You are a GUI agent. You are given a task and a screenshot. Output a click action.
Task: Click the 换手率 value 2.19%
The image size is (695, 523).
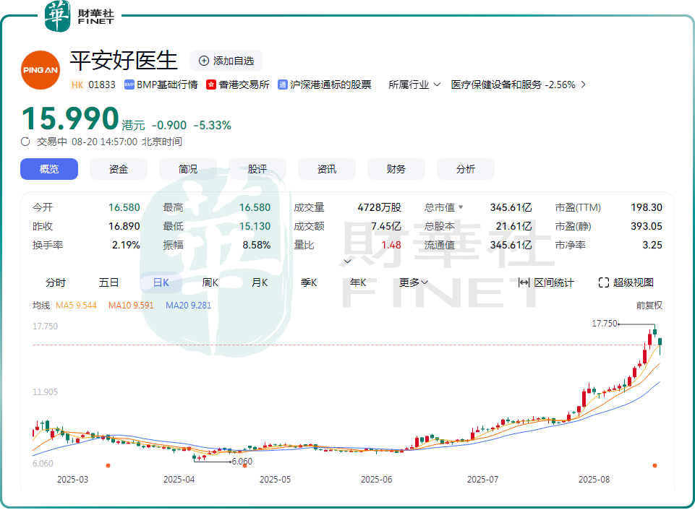(126, 245)
